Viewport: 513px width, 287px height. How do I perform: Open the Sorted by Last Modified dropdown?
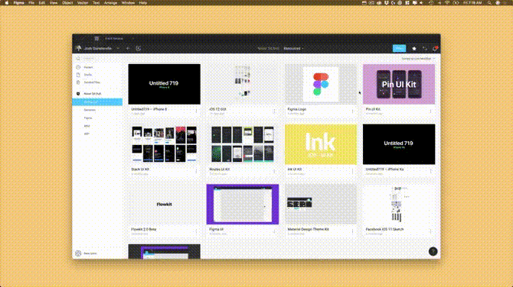click(418, 59)
